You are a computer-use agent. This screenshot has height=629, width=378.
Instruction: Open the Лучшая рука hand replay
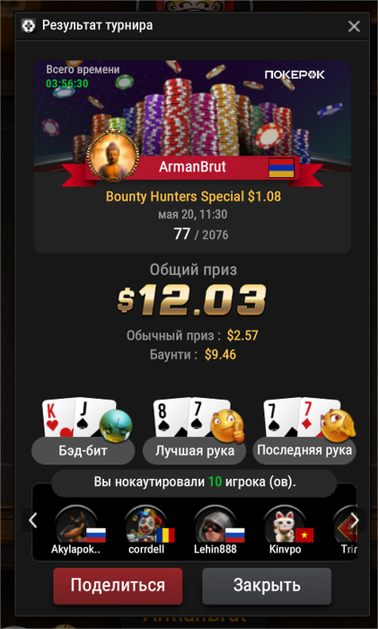[x=195, y=450]
